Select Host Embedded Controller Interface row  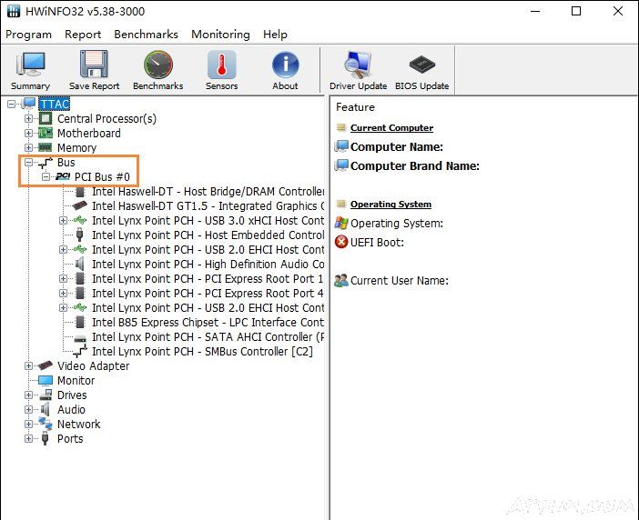(x=208, y=235)
